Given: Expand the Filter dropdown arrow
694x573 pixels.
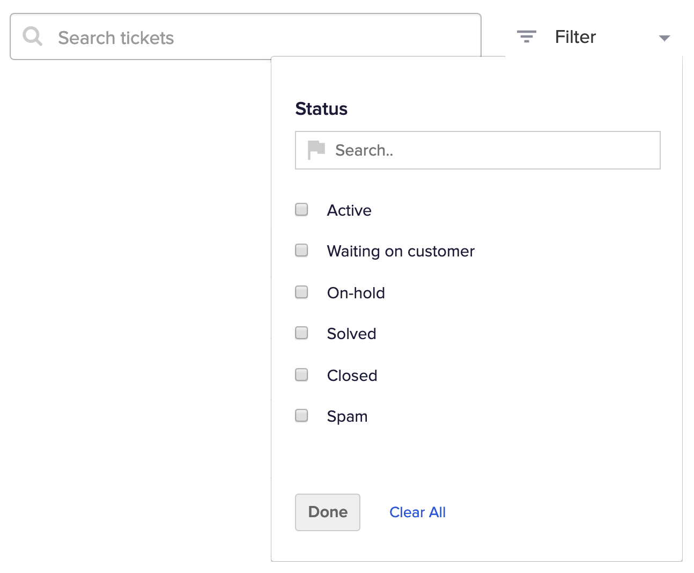Looking at the screenshot, I should [x=664, y=38].
